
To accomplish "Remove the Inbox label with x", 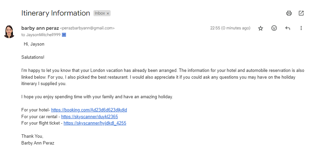I will tap(108, 14).
